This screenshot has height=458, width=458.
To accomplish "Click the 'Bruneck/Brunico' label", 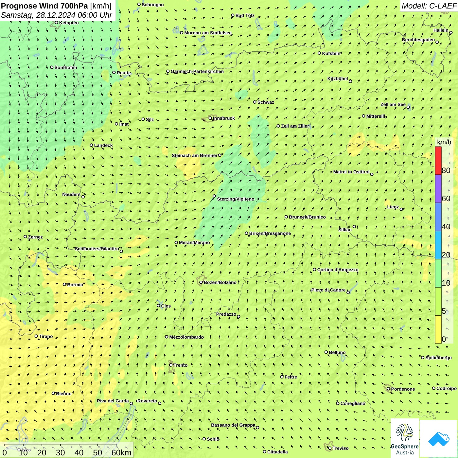I will point(307,217).
